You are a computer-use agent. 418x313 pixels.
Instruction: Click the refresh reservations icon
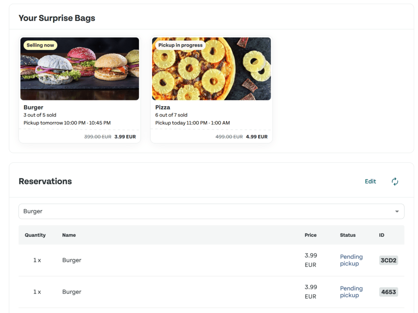coord(395,182)
